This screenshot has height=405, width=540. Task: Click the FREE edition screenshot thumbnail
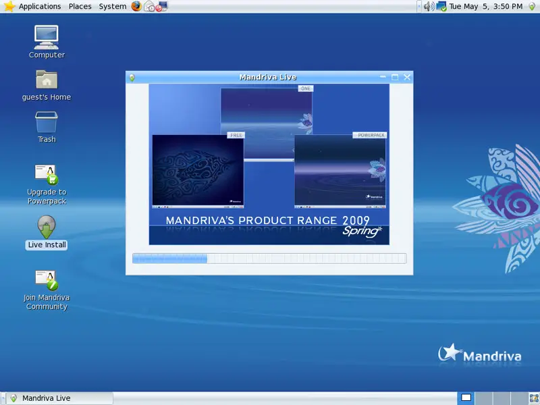tap(198, 171)
